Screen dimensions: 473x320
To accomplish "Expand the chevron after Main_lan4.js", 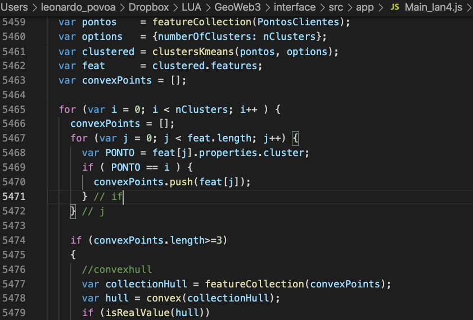I will tap(467, 8).
